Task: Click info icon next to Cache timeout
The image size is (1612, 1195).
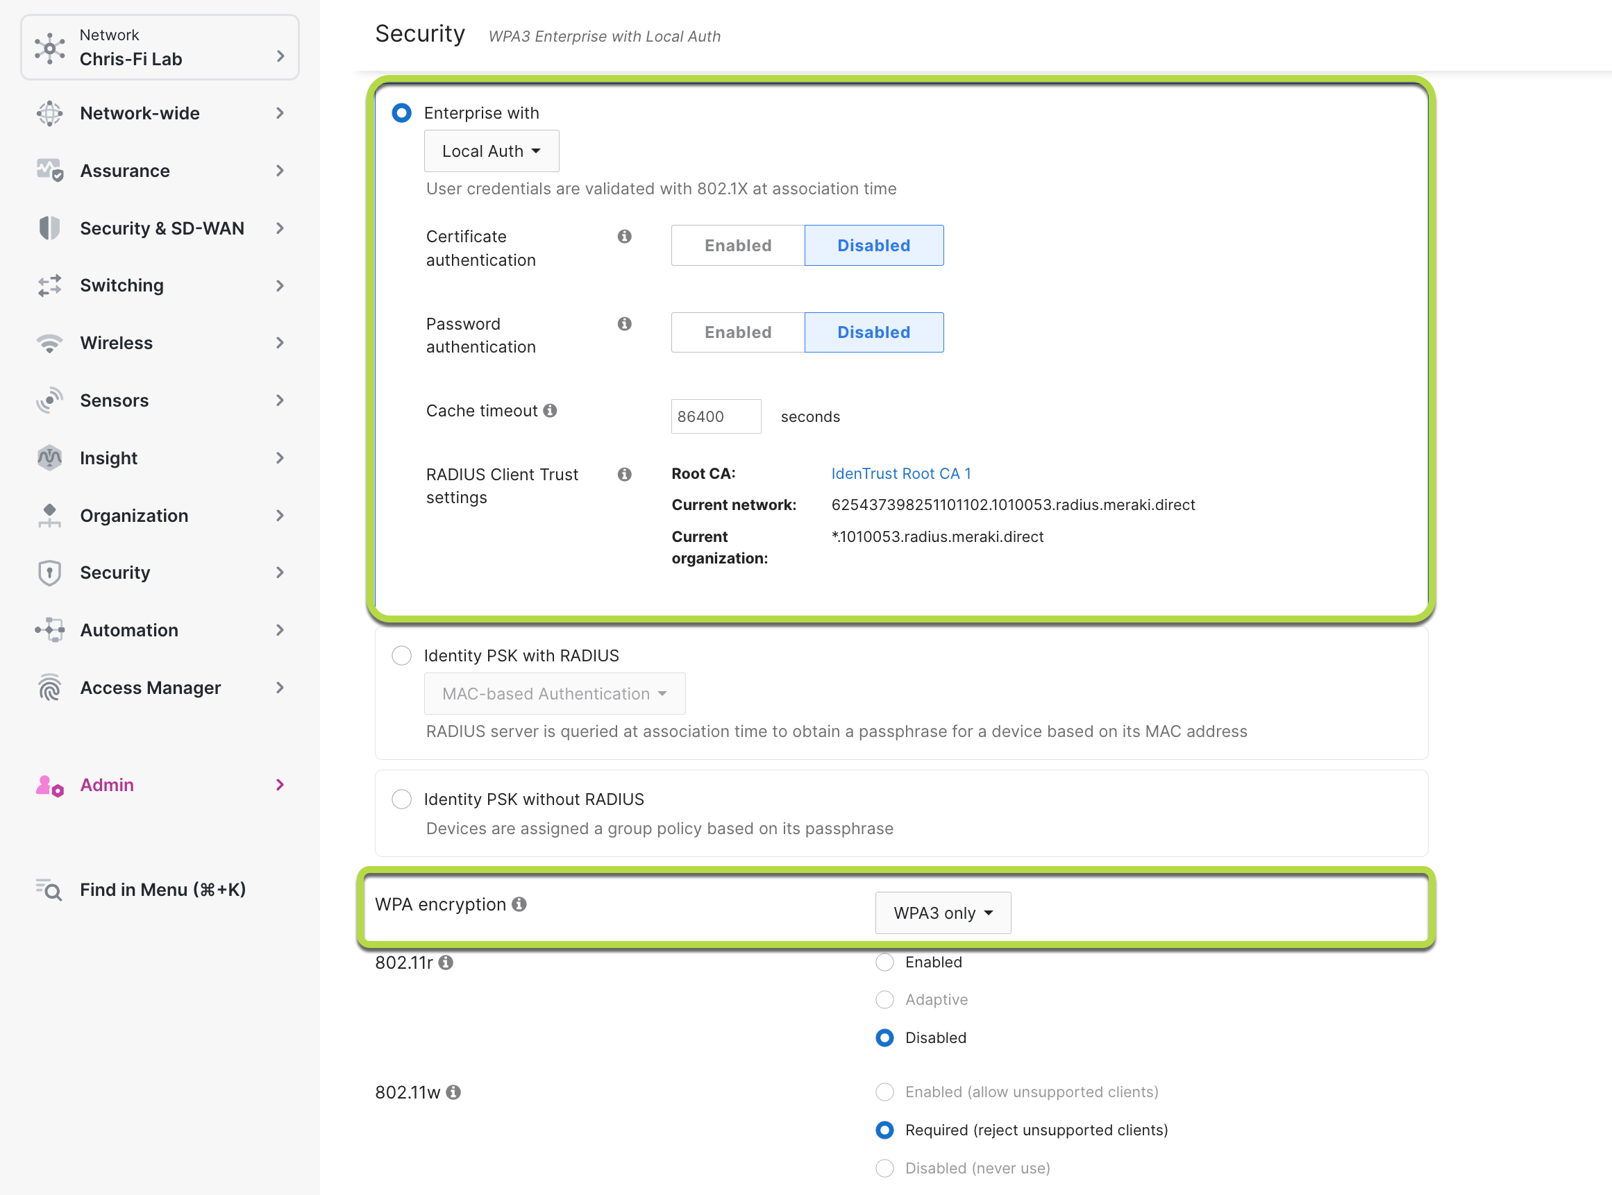Action: click(550, 411)
